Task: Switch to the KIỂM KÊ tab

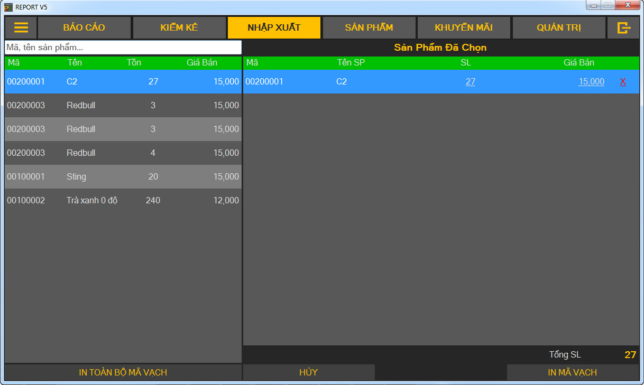Action: click(x=179, y=27)
